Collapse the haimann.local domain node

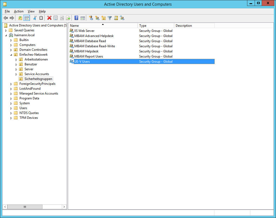pos(6,35)
